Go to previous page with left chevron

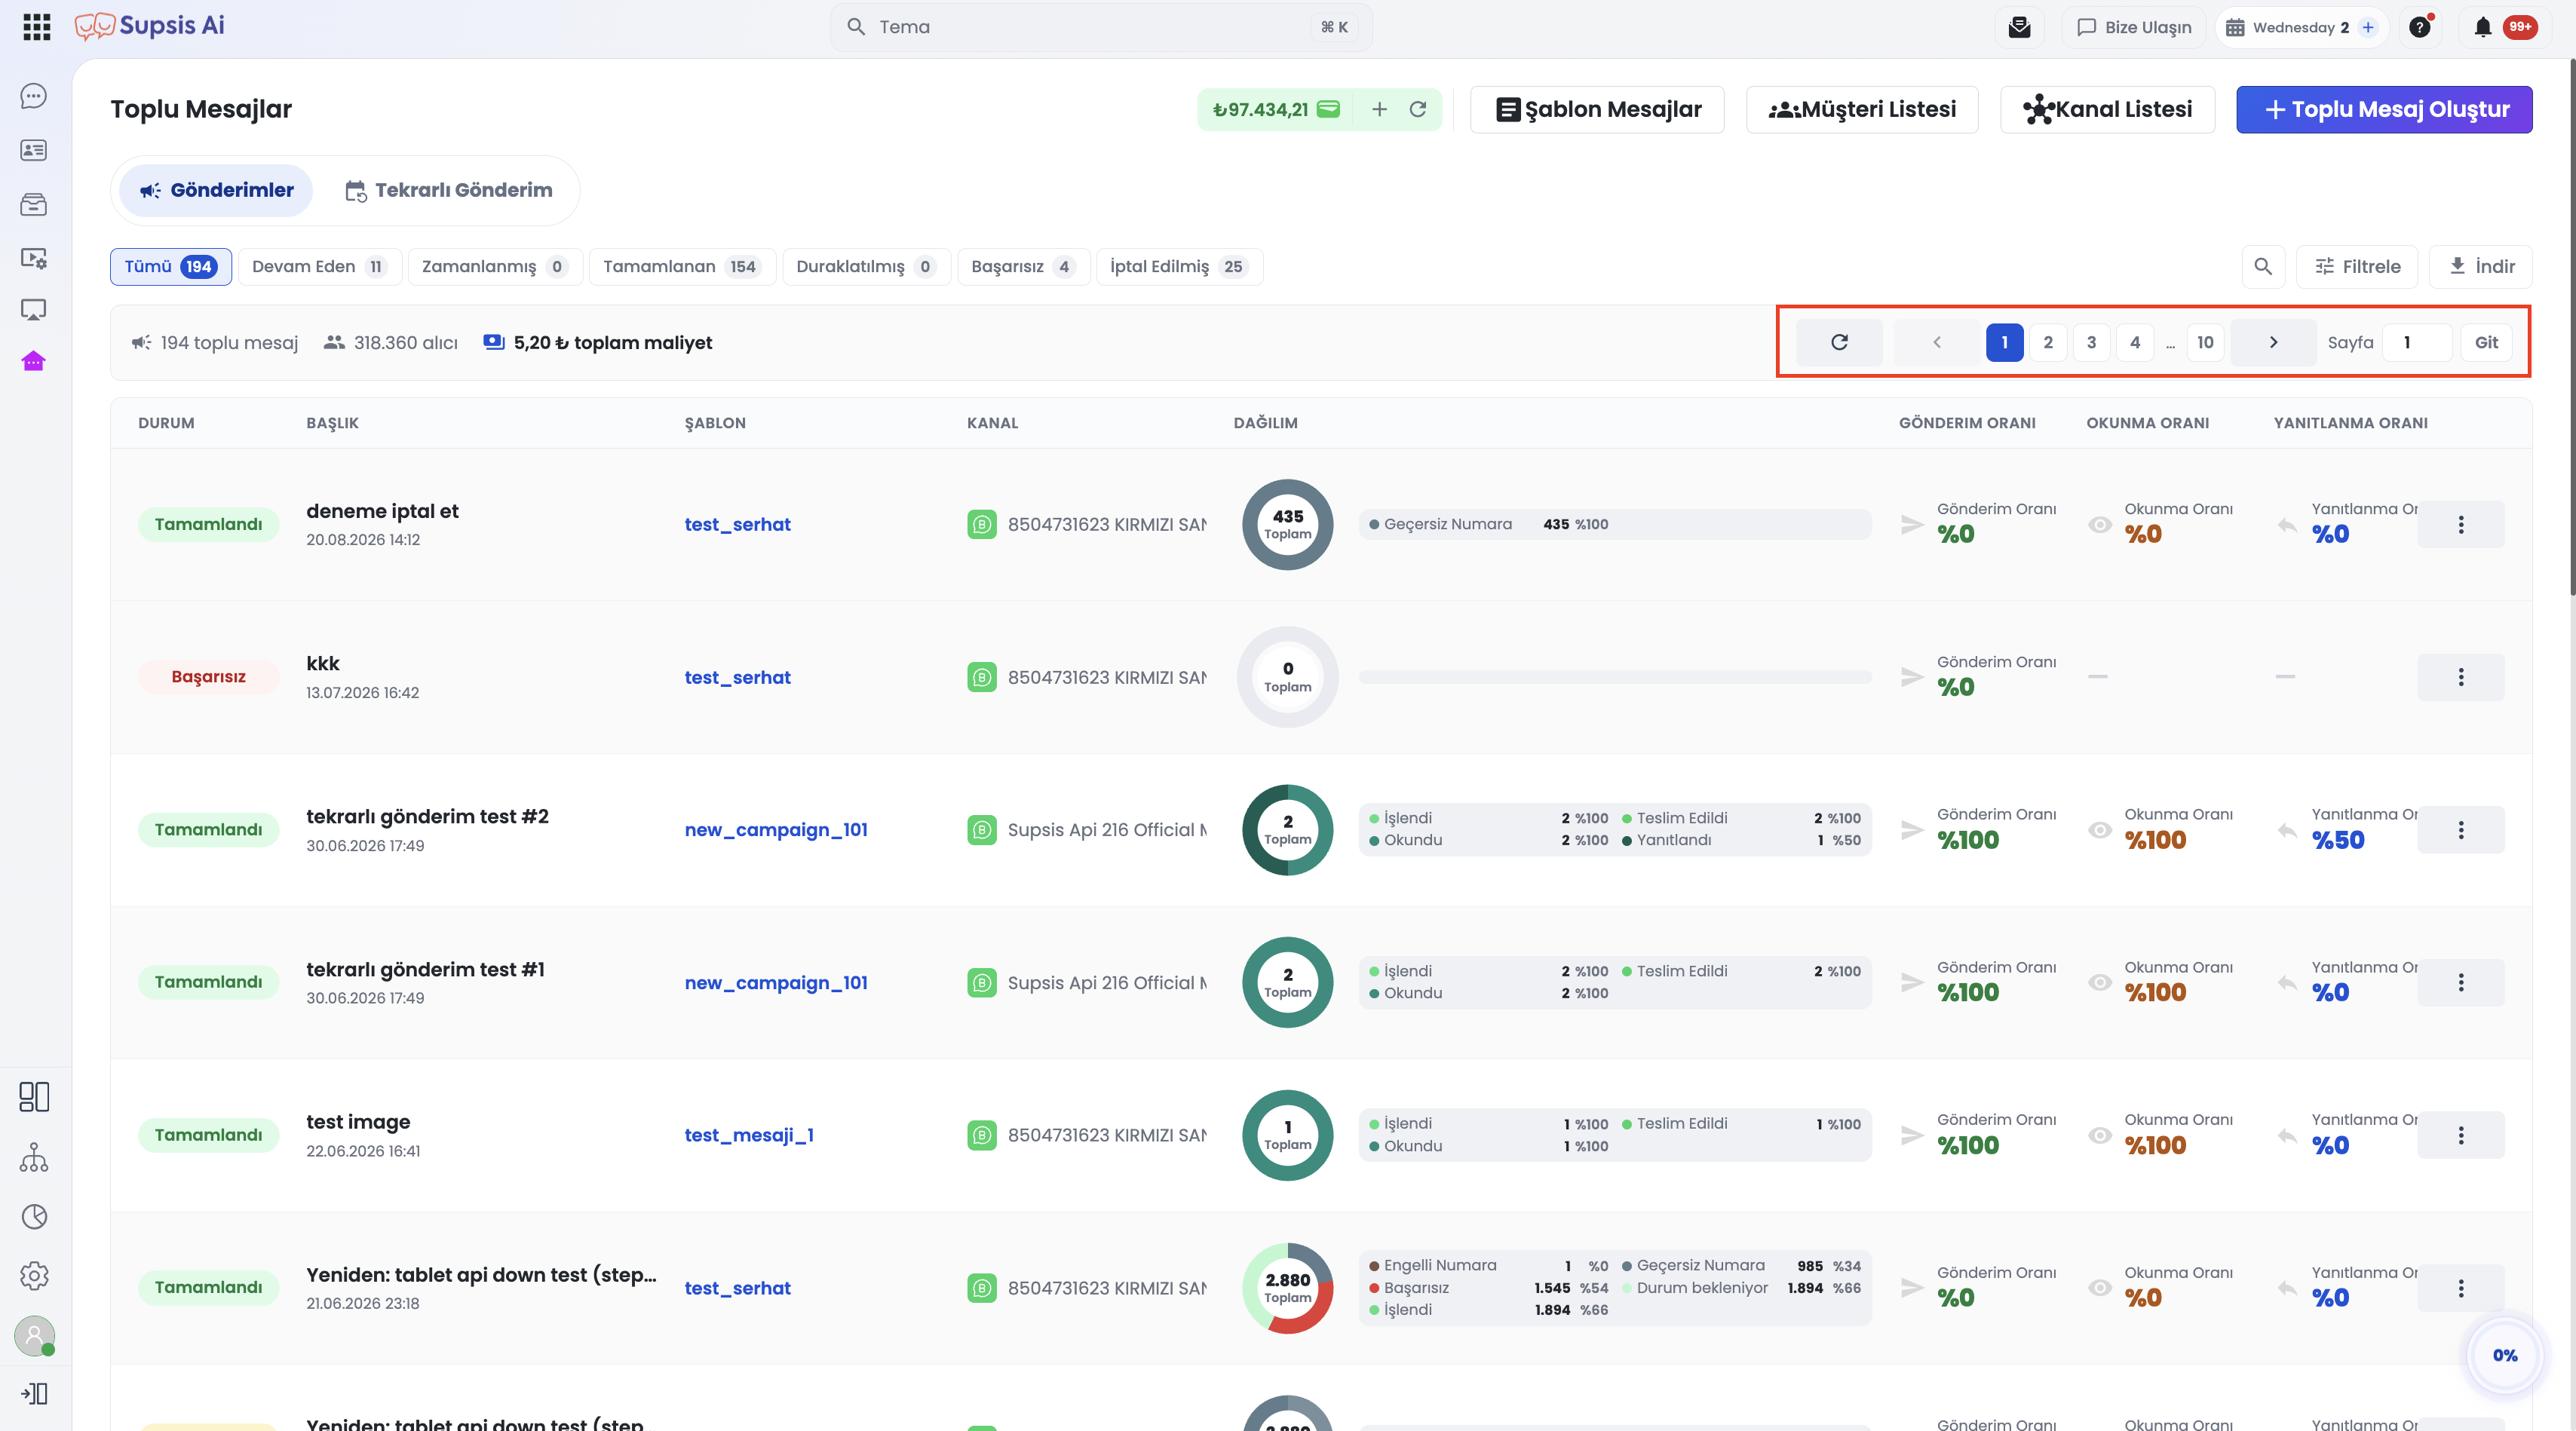click(x=1937, y=342)
